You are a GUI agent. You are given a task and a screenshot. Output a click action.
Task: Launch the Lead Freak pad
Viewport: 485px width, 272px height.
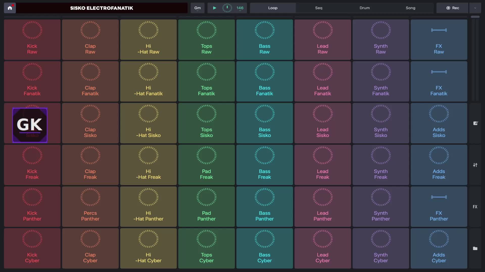(323, 165)
